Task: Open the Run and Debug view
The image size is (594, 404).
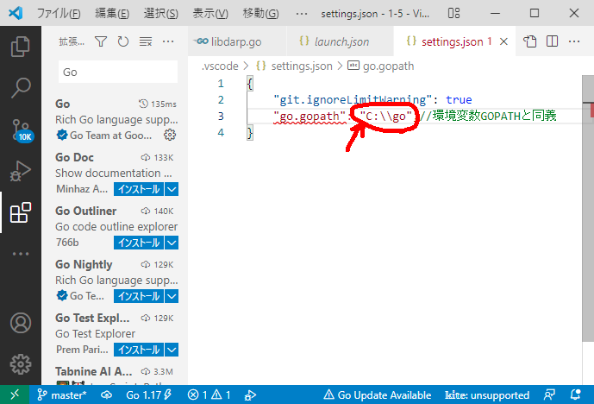Action: coord(20,172)
